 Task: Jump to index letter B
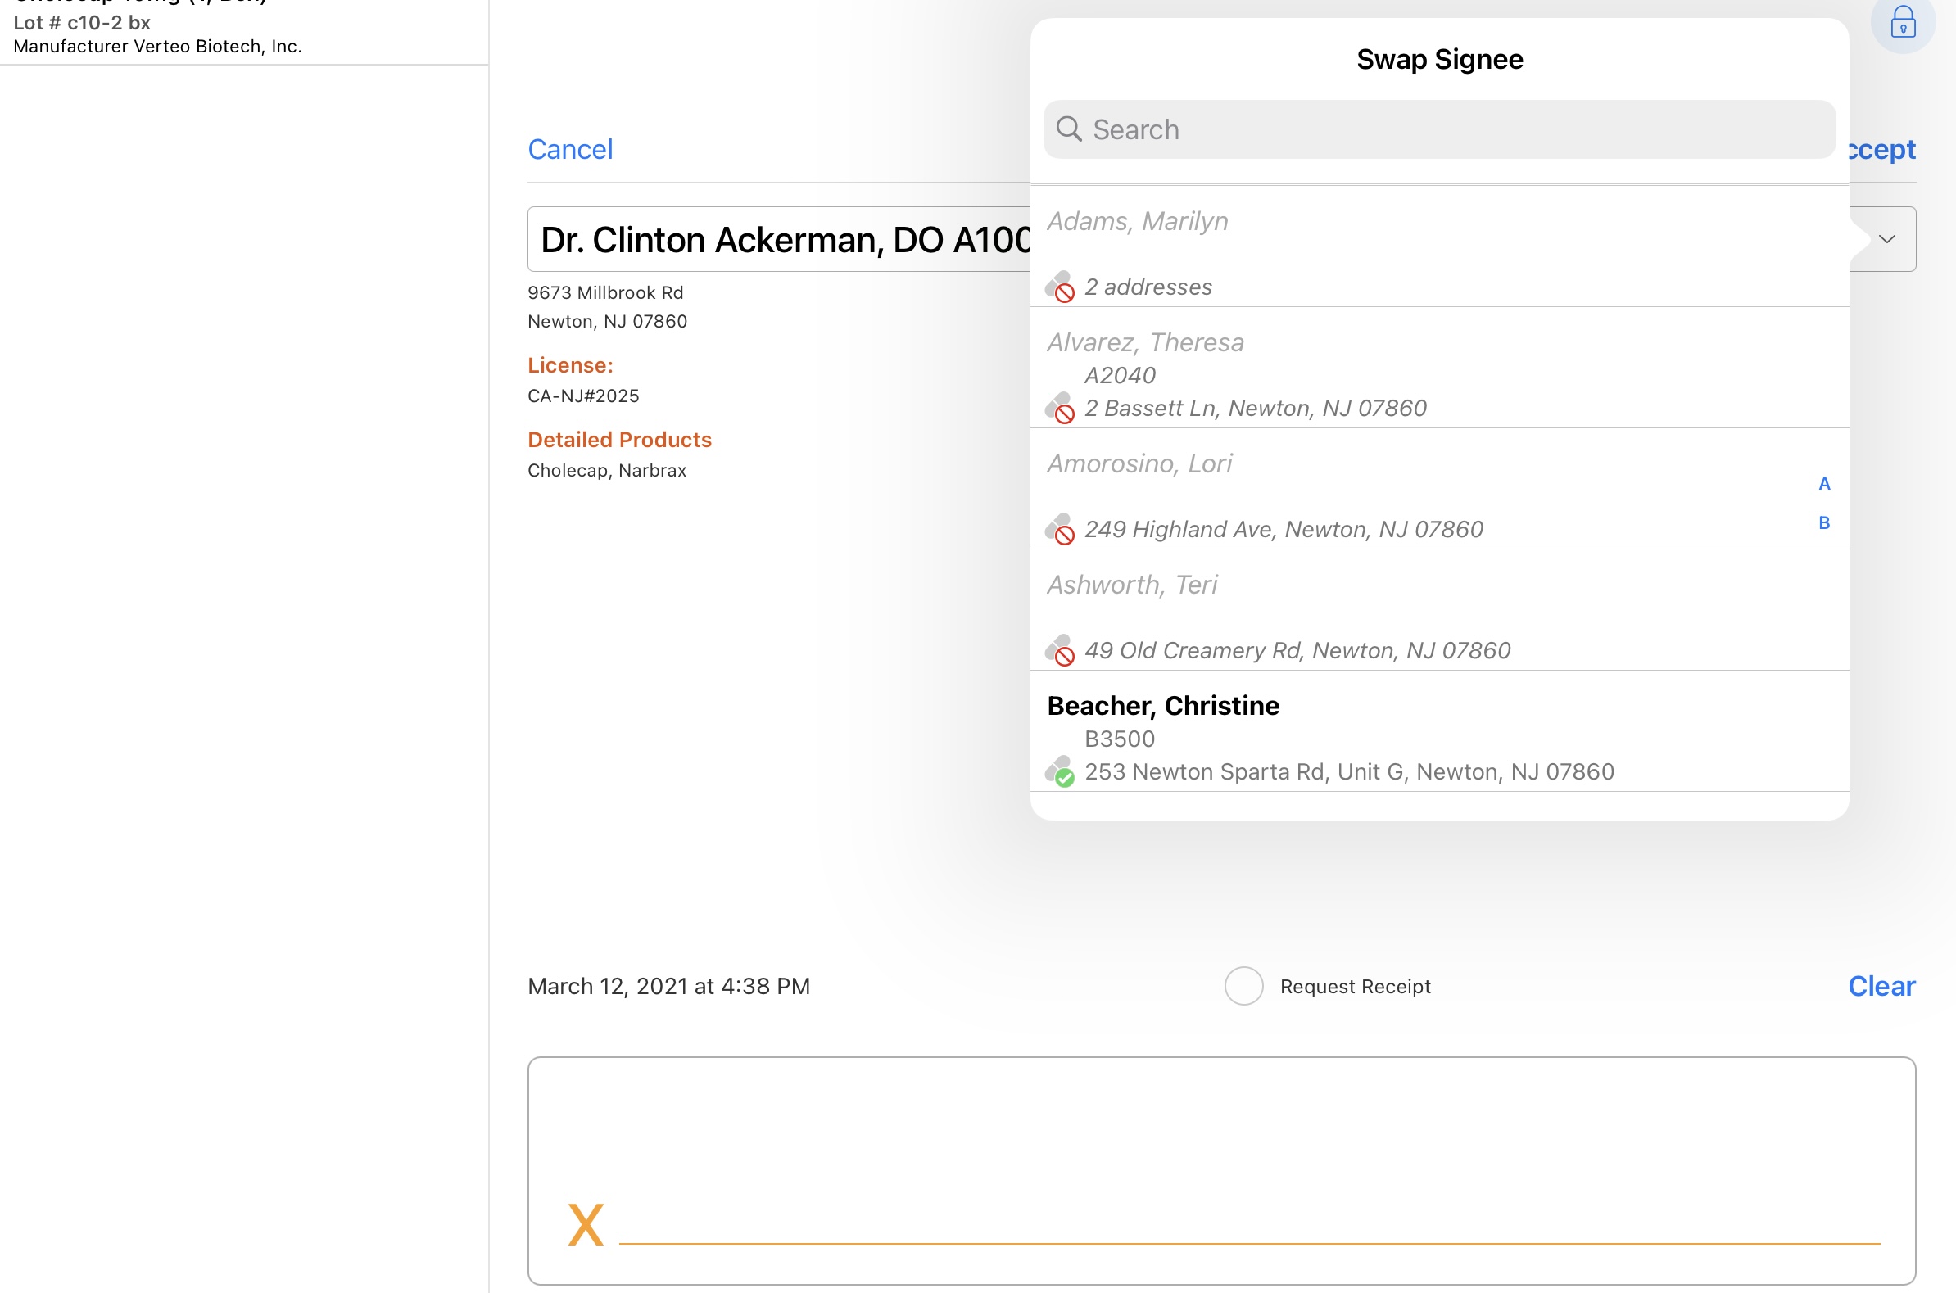[x=1824, y=522]
